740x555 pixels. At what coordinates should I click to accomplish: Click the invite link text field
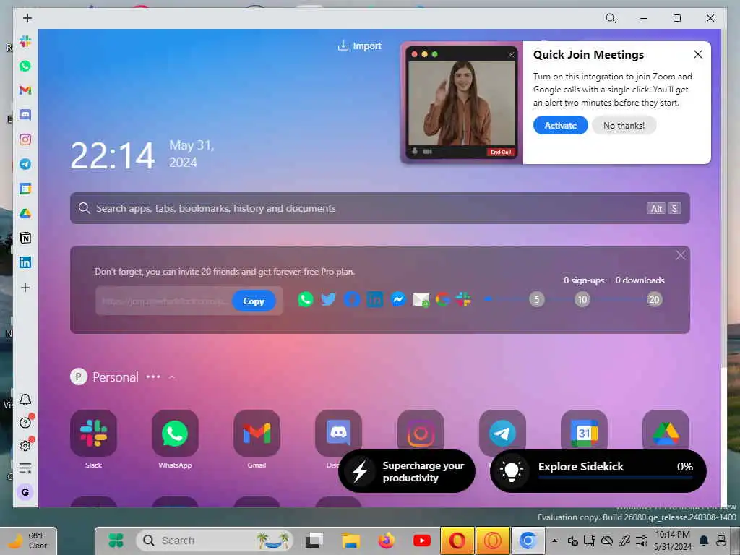pyautogui.click(x=163, y=301)
